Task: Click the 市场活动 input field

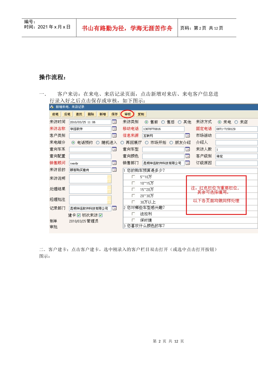Action: tap(237, 136)
